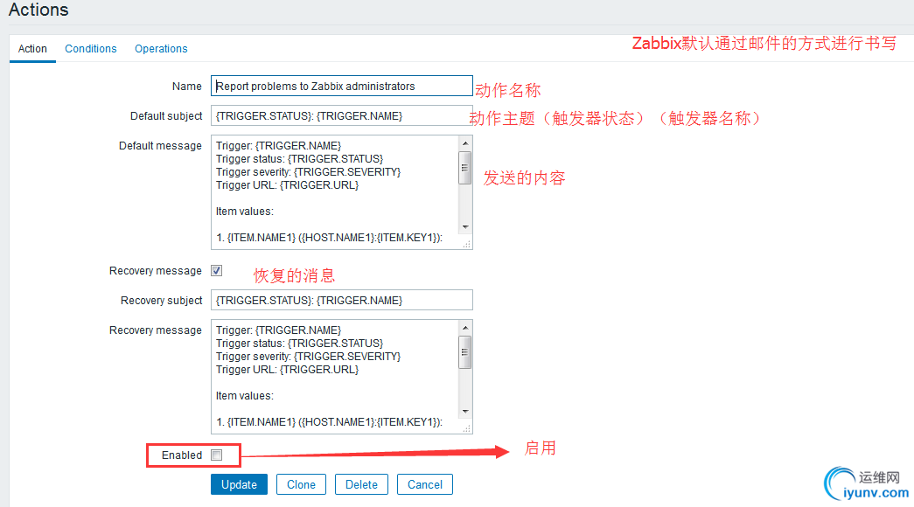Screen dimensions: 914x507
Task: Switch to the Action tab
Action: pos(32,49)
